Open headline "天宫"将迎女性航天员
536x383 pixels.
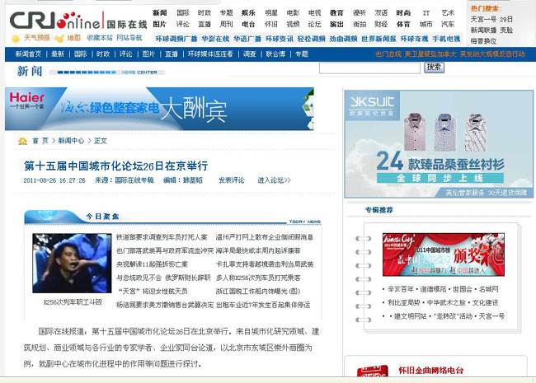coord(153,292)
